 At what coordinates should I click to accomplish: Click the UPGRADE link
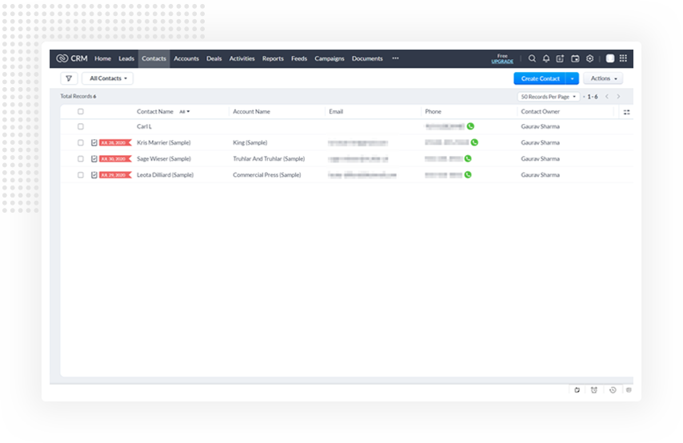click(x=502, y=62)
